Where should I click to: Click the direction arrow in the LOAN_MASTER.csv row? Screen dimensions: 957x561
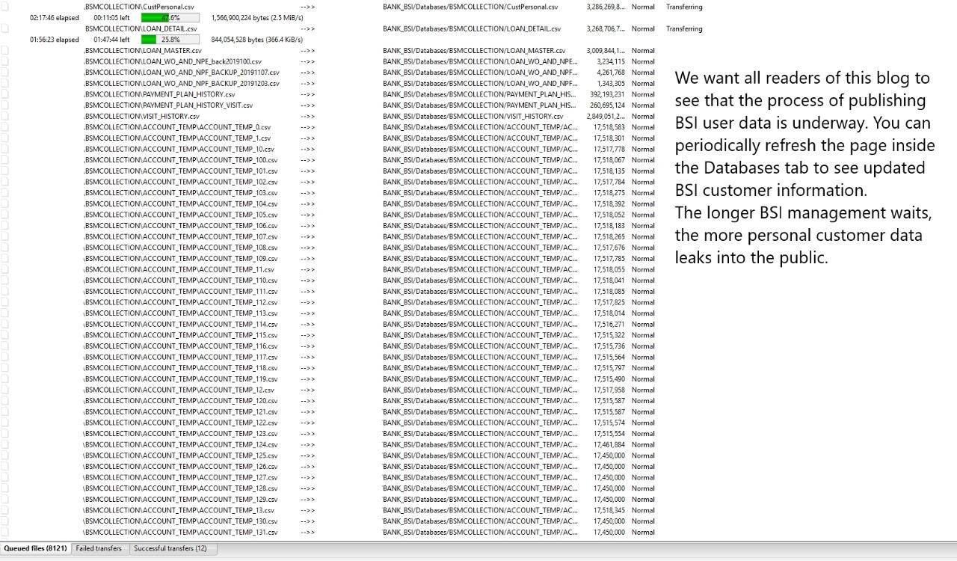(x=307, y=51)
